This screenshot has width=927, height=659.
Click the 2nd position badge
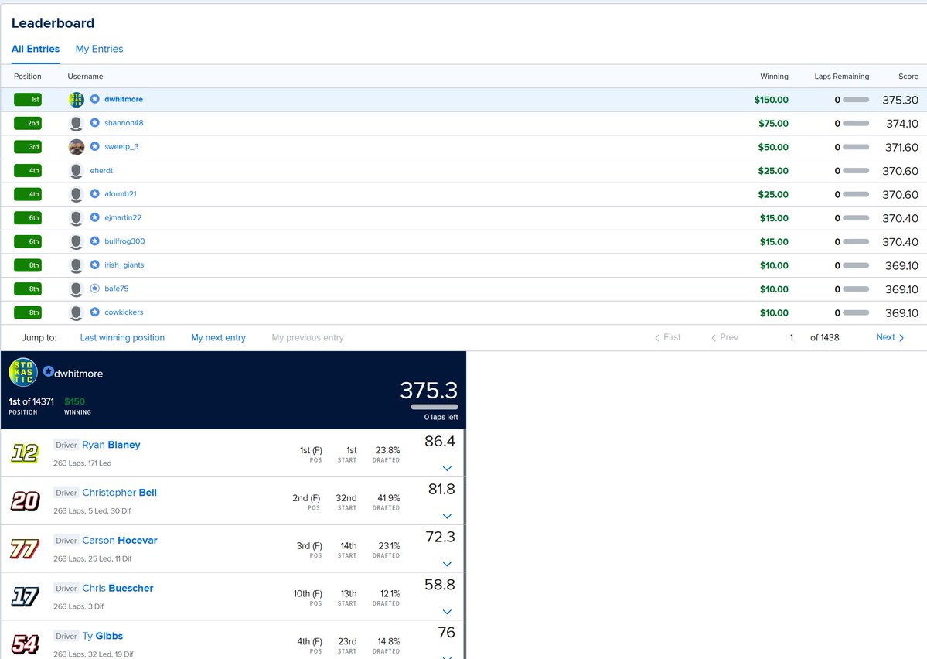pyautogui.click(x=28, y=123)
